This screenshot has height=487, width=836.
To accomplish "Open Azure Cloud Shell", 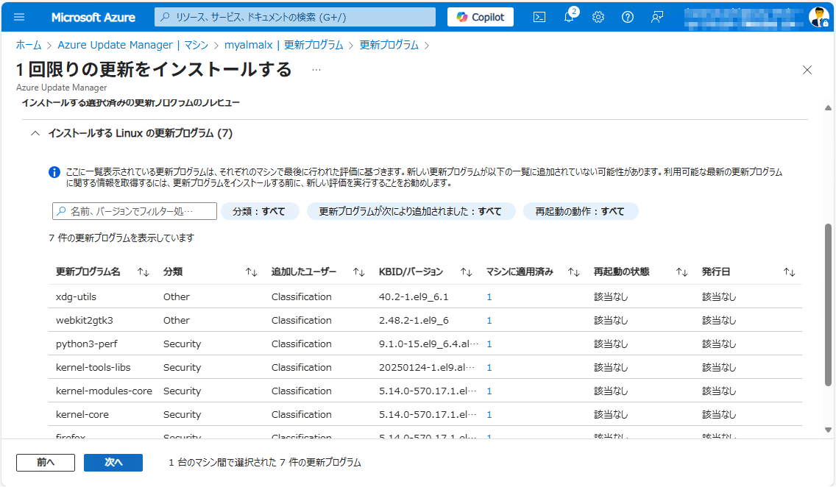I will click(x=539, y=16).
